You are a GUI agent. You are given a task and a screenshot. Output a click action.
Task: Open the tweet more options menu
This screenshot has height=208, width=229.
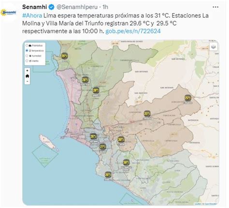pos(215,7)
